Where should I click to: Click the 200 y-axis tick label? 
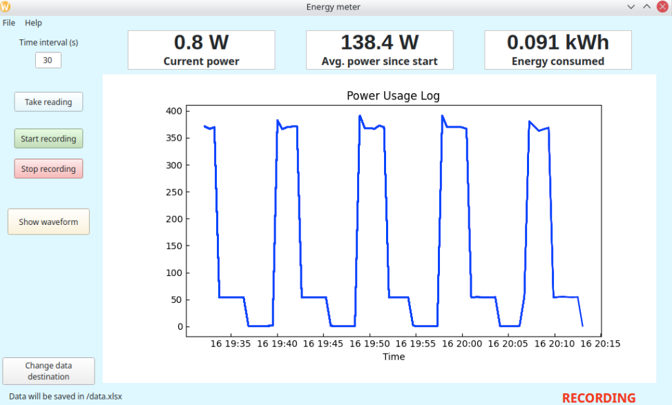click(174, 219)
